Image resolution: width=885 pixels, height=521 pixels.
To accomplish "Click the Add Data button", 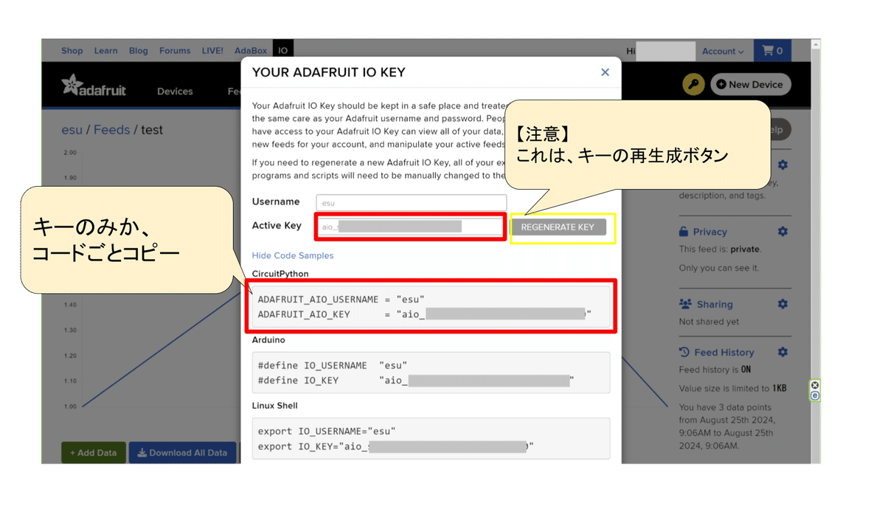I will 93,452.
